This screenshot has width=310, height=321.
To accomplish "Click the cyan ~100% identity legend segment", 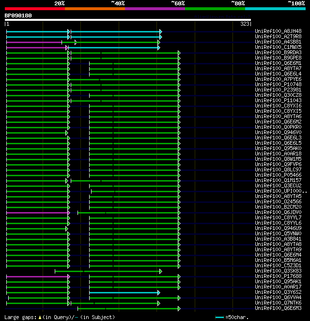I will 275,9.
